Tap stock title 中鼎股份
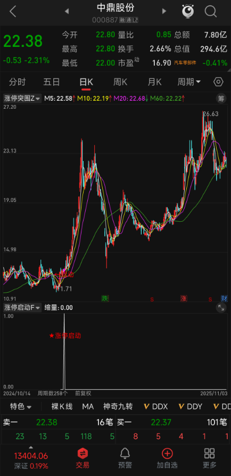The image size is (231, 476). (x=115, y=8)
